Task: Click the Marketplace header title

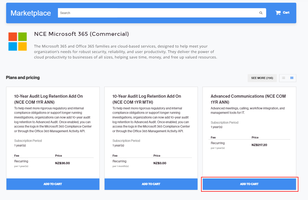Action: tap(31, 13)
